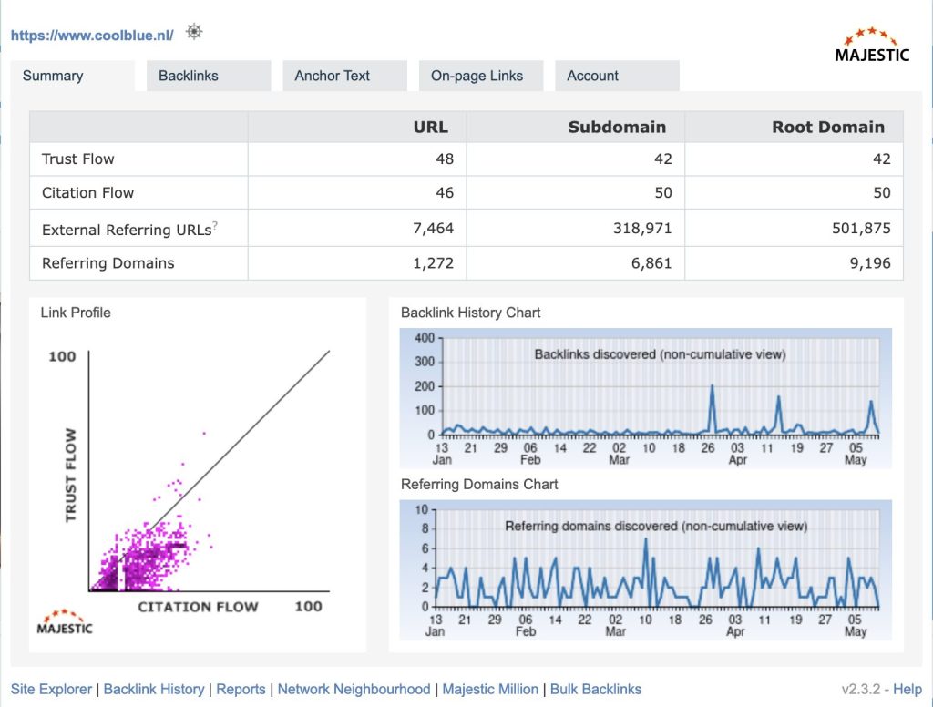Click the small Majestic logo under Link Profile
This screenshot has width=933, height=707.
[65, 622]
